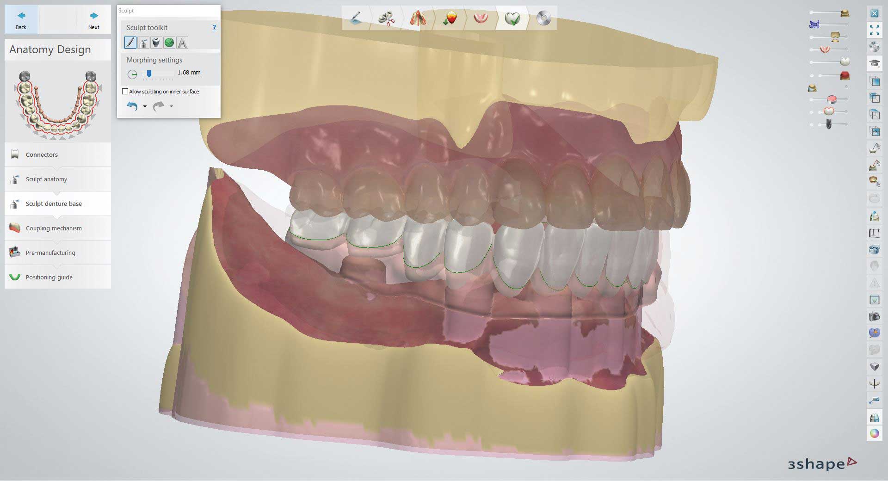Choose the letter A text tool
Image resolution: width=888 pixels, height=481 pixels.
(x=182, y=43)
